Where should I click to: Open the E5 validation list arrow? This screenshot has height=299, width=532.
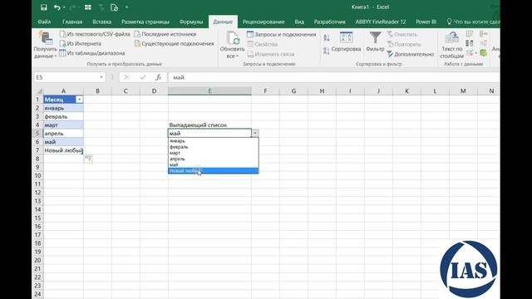click(x=255, y=133)
